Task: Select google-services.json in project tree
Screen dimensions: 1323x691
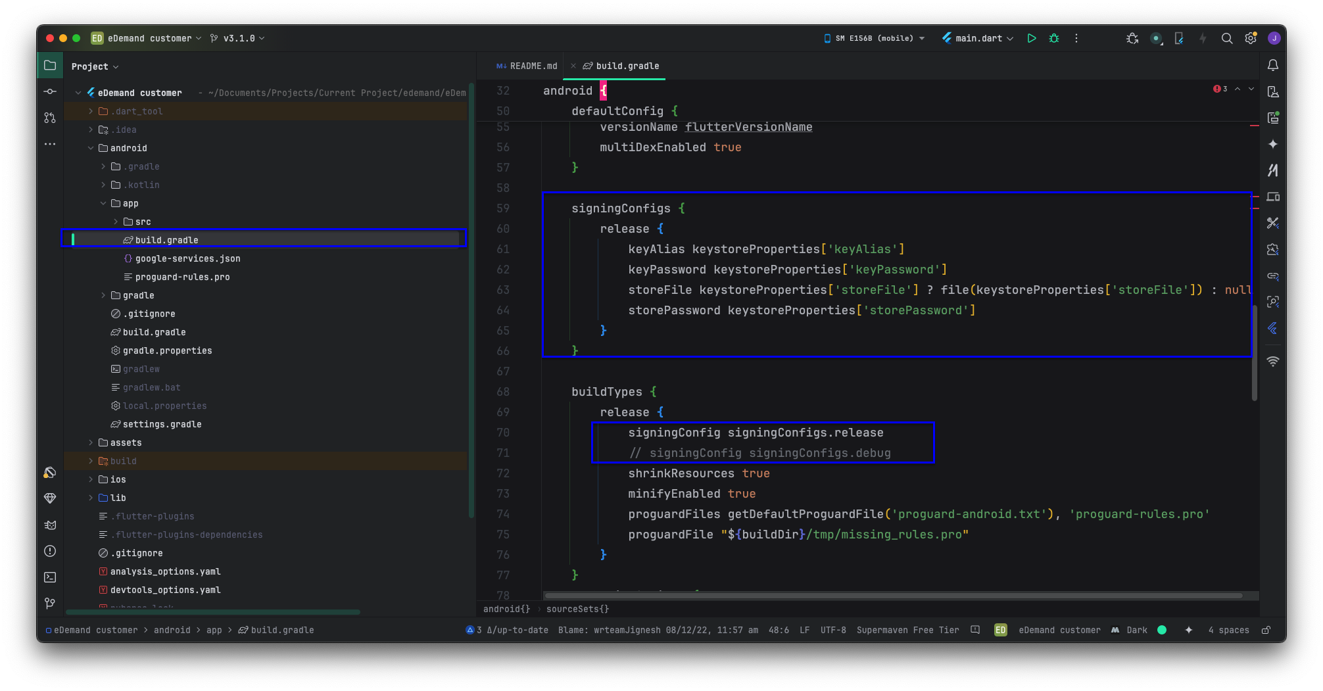Action: (x=187, y=258)
